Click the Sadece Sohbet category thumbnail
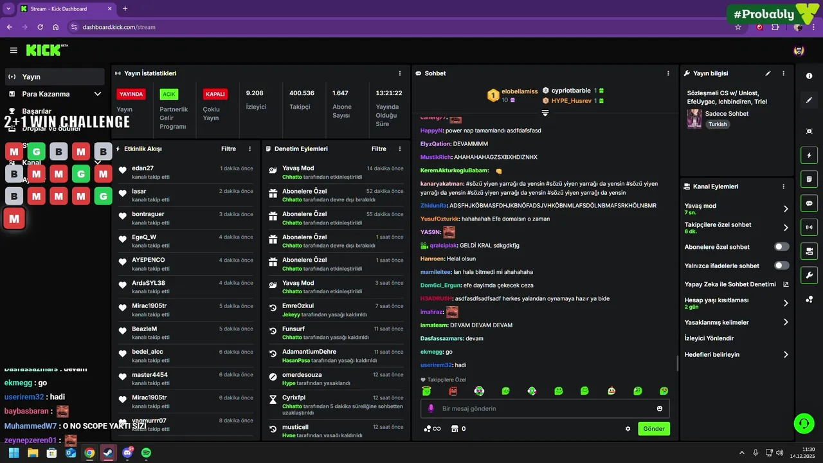Image resolution: width=823 pixels, height=463 pixels. click(694, 119)
